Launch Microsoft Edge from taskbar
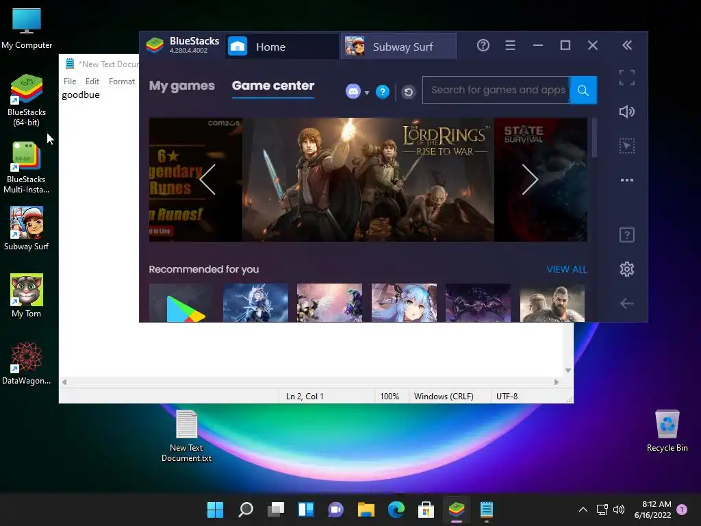Viewport: 701px width, 526px height. tap(396, 510)
